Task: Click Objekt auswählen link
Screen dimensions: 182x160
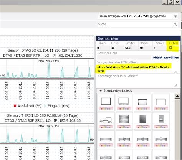Action: [166, 58]
